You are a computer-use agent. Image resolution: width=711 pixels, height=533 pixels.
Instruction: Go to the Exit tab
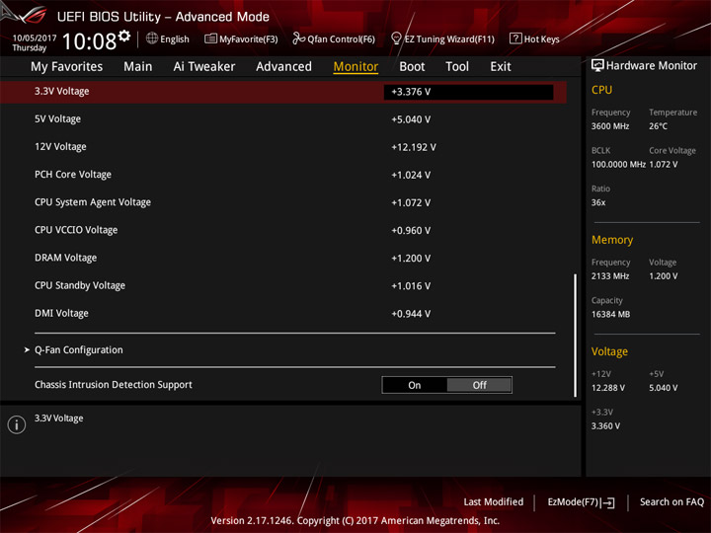coord(501,67)
